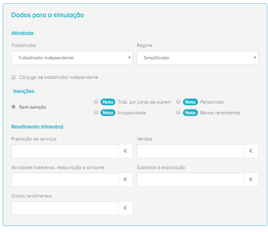Click the Nota badge beside Baixos rendimentos
The image size is (268, 232).
[x=190, y=113]
